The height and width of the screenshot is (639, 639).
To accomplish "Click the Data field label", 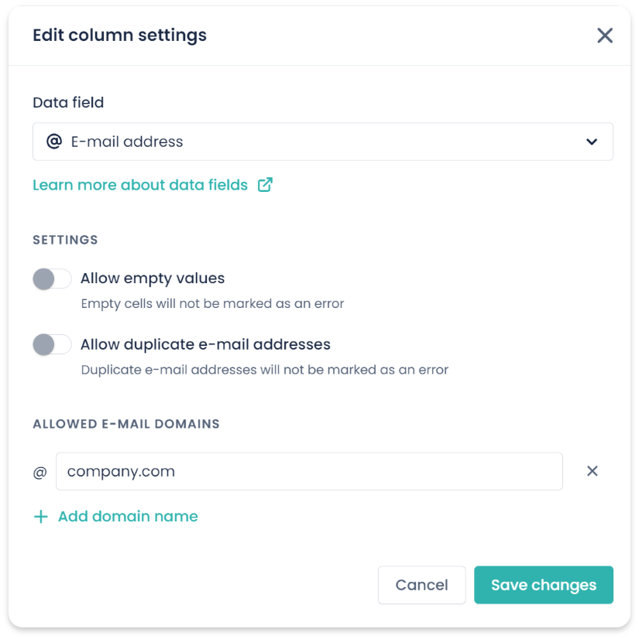I will (68, 103).
